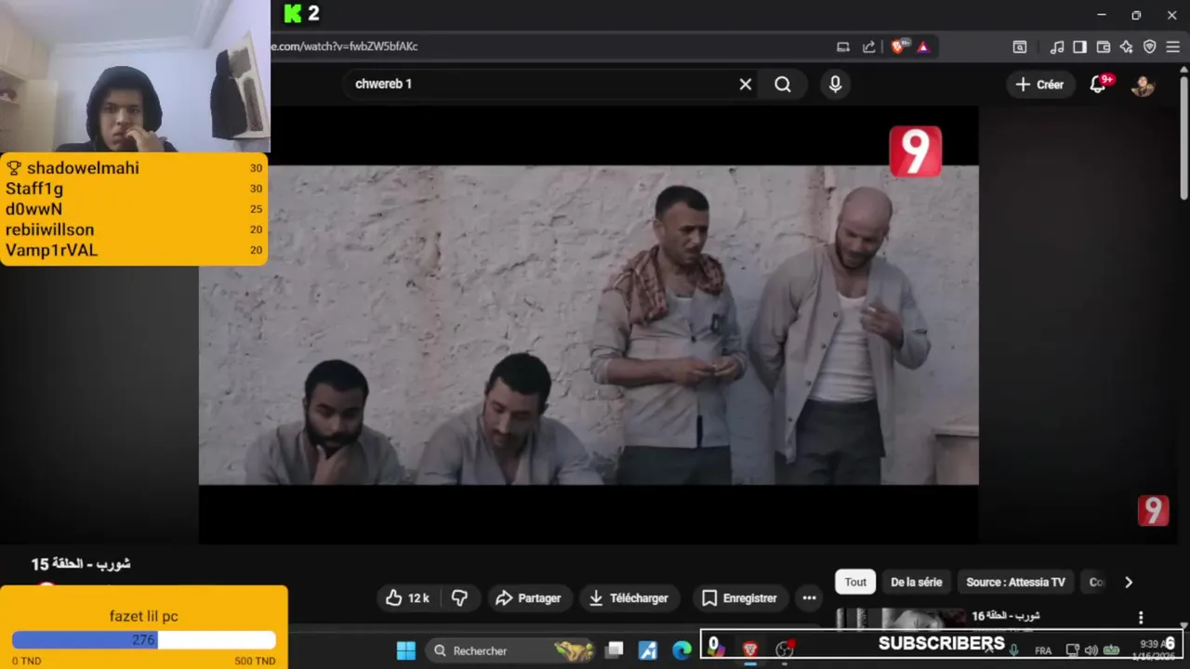Click the browser address bar URL
The image size is (1190, 669).
pyautogui.click(x=345, y=46)
